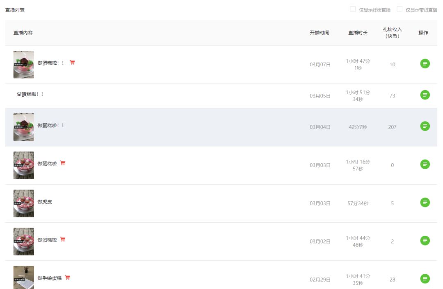
Task: Click 开播时间 column header
Action: [x=319, y=33]
